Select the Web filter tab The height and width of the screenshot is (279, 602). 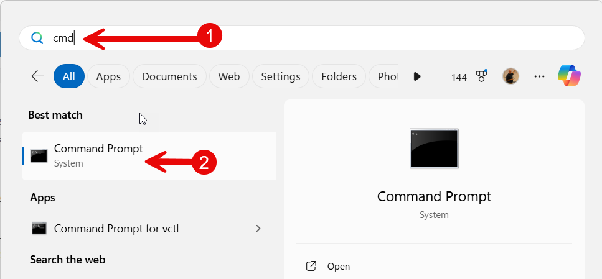pos(229,76)
